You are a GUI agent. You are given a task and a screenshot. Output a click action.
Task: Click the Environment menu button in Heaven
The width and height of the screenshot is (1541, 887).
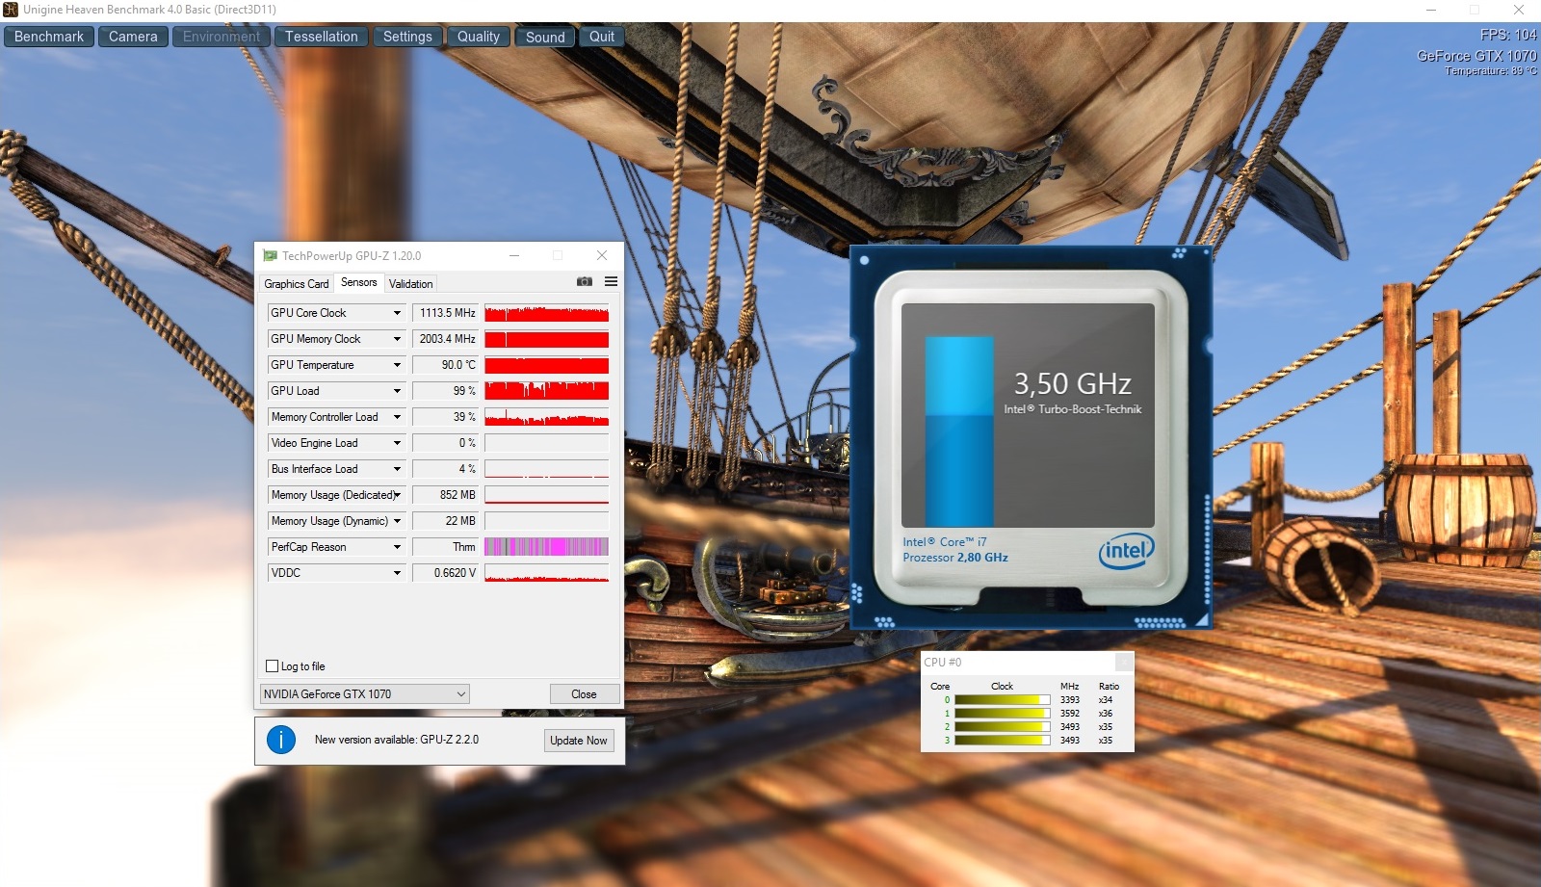tap(222, 37)
